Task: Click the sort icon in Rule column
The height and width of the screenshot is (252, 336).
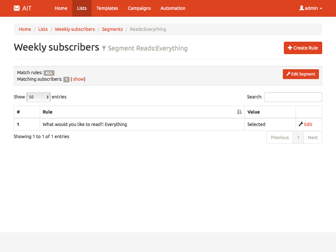Action: pos(239,112)
